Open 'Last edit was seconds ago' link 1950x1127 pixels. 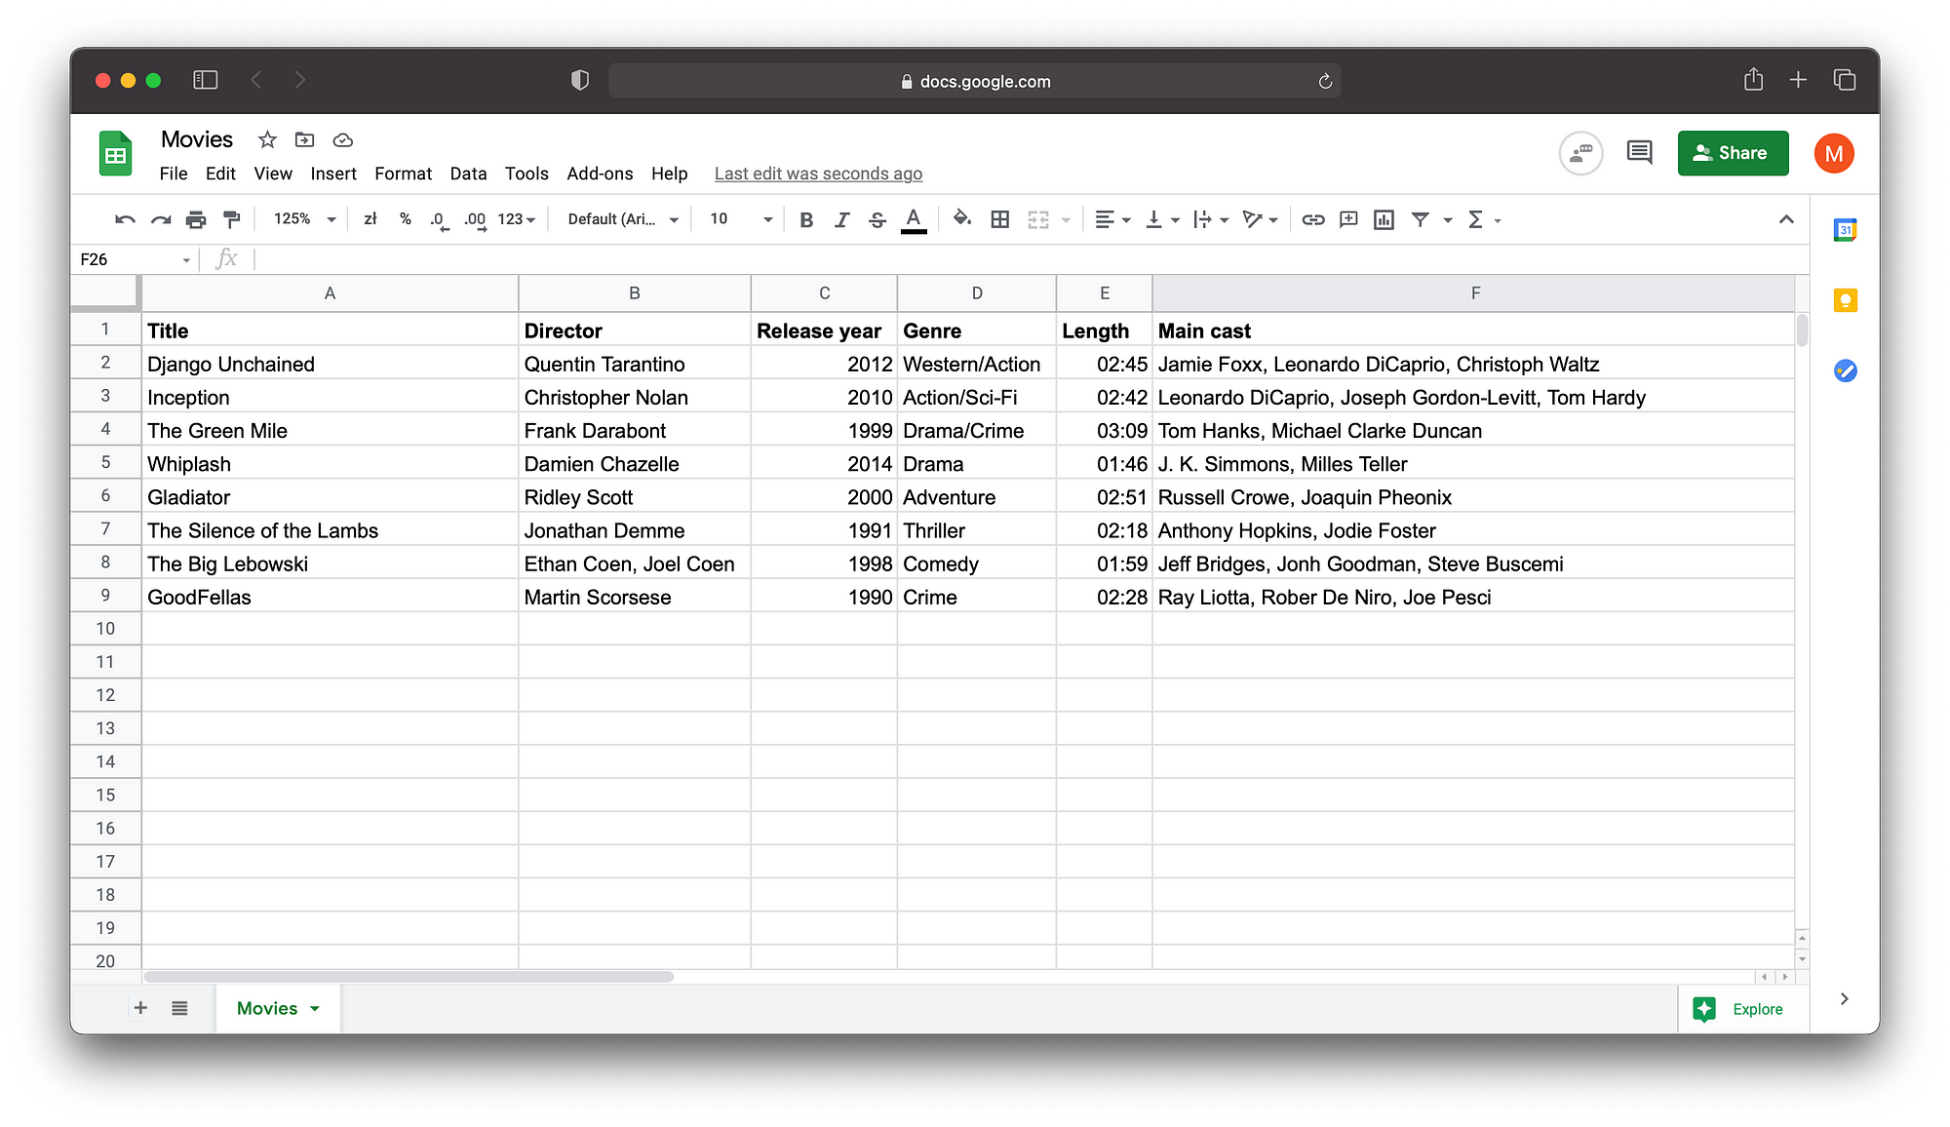[x=818, y=174]
